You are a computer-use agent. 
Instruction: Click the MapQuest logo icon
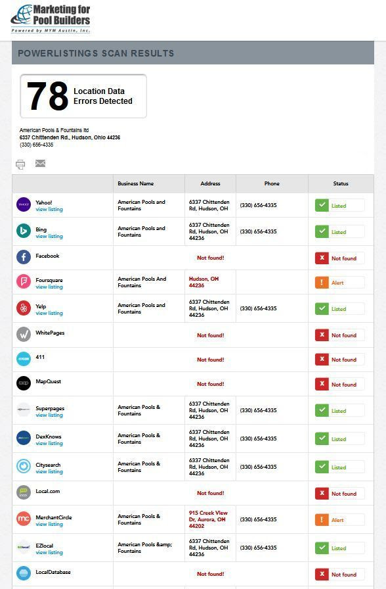click(x=24, y=383)
